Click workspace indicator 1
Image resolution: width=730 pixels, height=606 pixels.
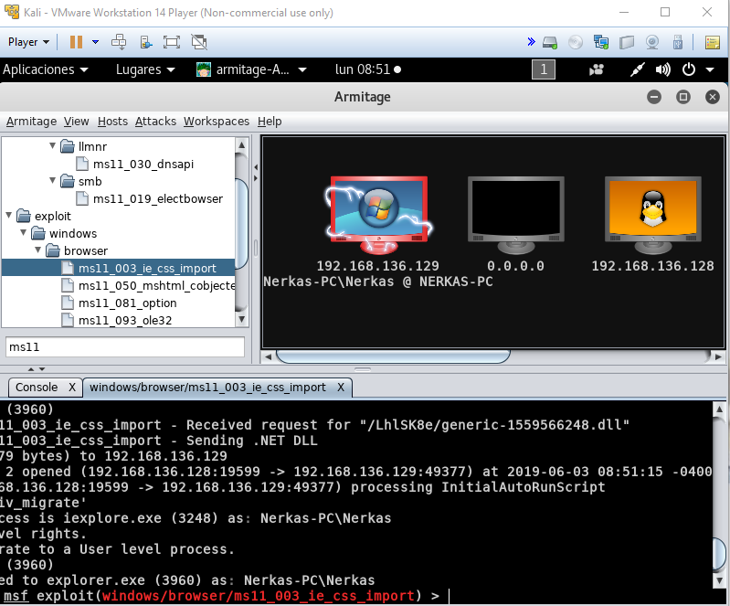[544, 69]
